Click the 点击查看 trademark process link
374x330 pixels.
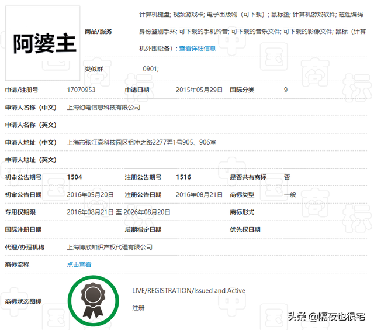pyautogui.click(x=79, y=264)
